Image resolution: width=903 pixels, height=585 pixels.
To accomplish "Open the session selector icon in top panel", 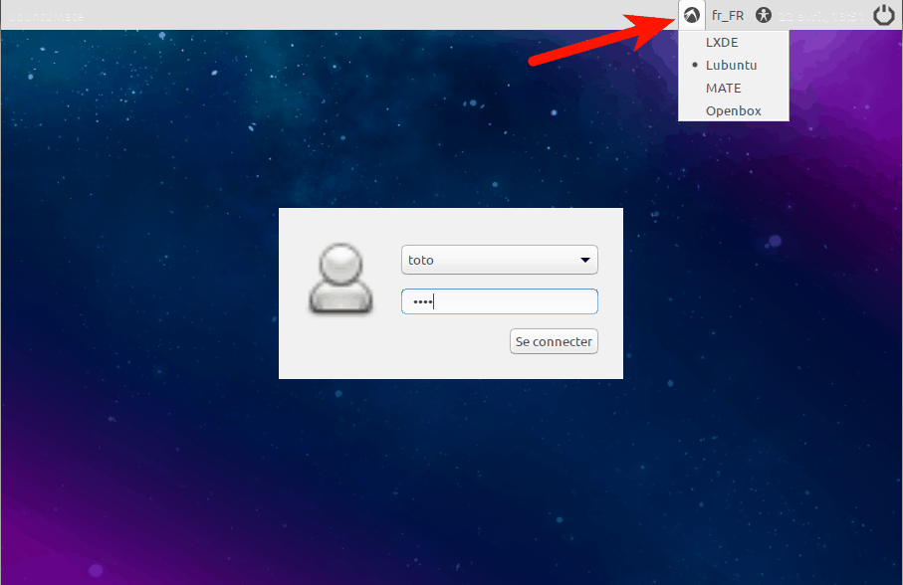I will coord(692,15).
